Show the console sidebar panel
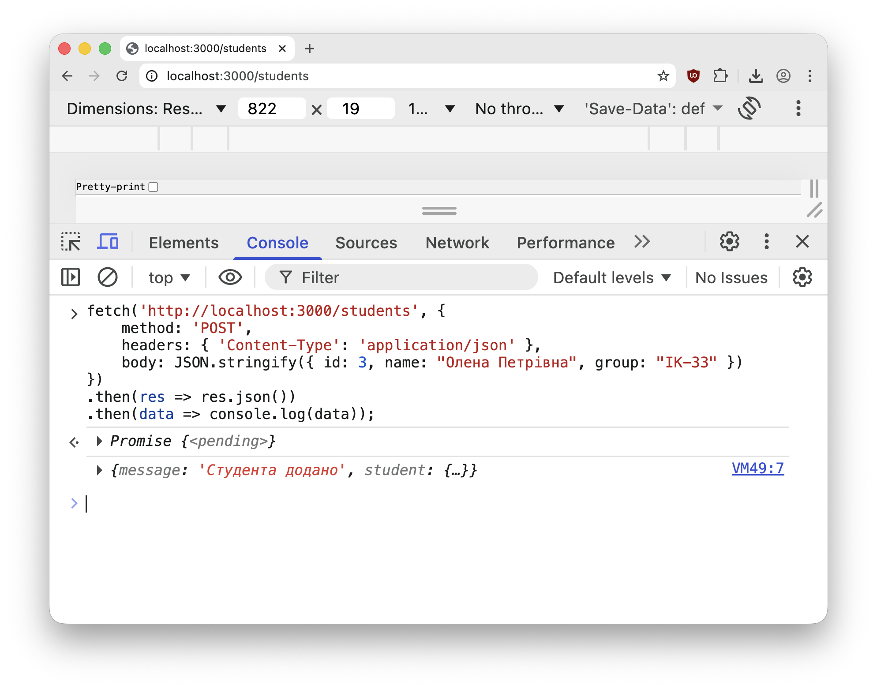Viewport: 877px width, 689px height. (71, 277)
